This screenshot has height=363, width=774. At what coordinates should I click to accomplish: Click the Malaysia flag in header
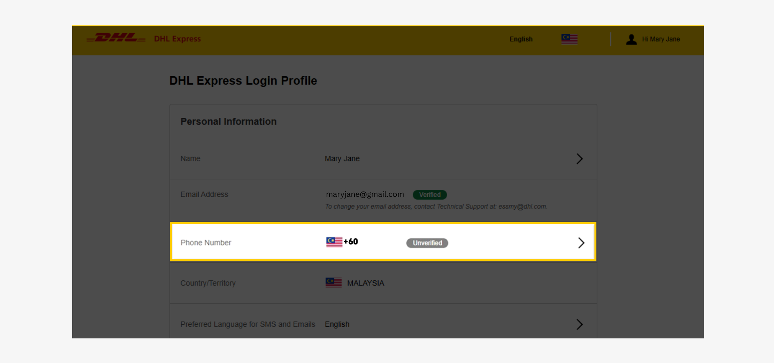(x=569, y=39)
